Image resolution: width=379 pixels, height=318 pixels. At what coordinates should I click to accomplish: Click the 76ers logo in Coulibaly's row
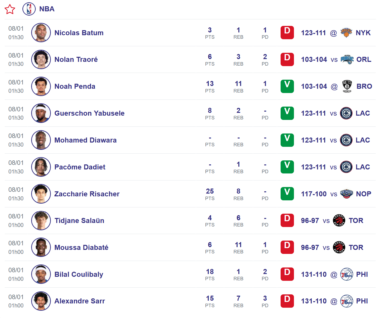[x=347, y=274]
